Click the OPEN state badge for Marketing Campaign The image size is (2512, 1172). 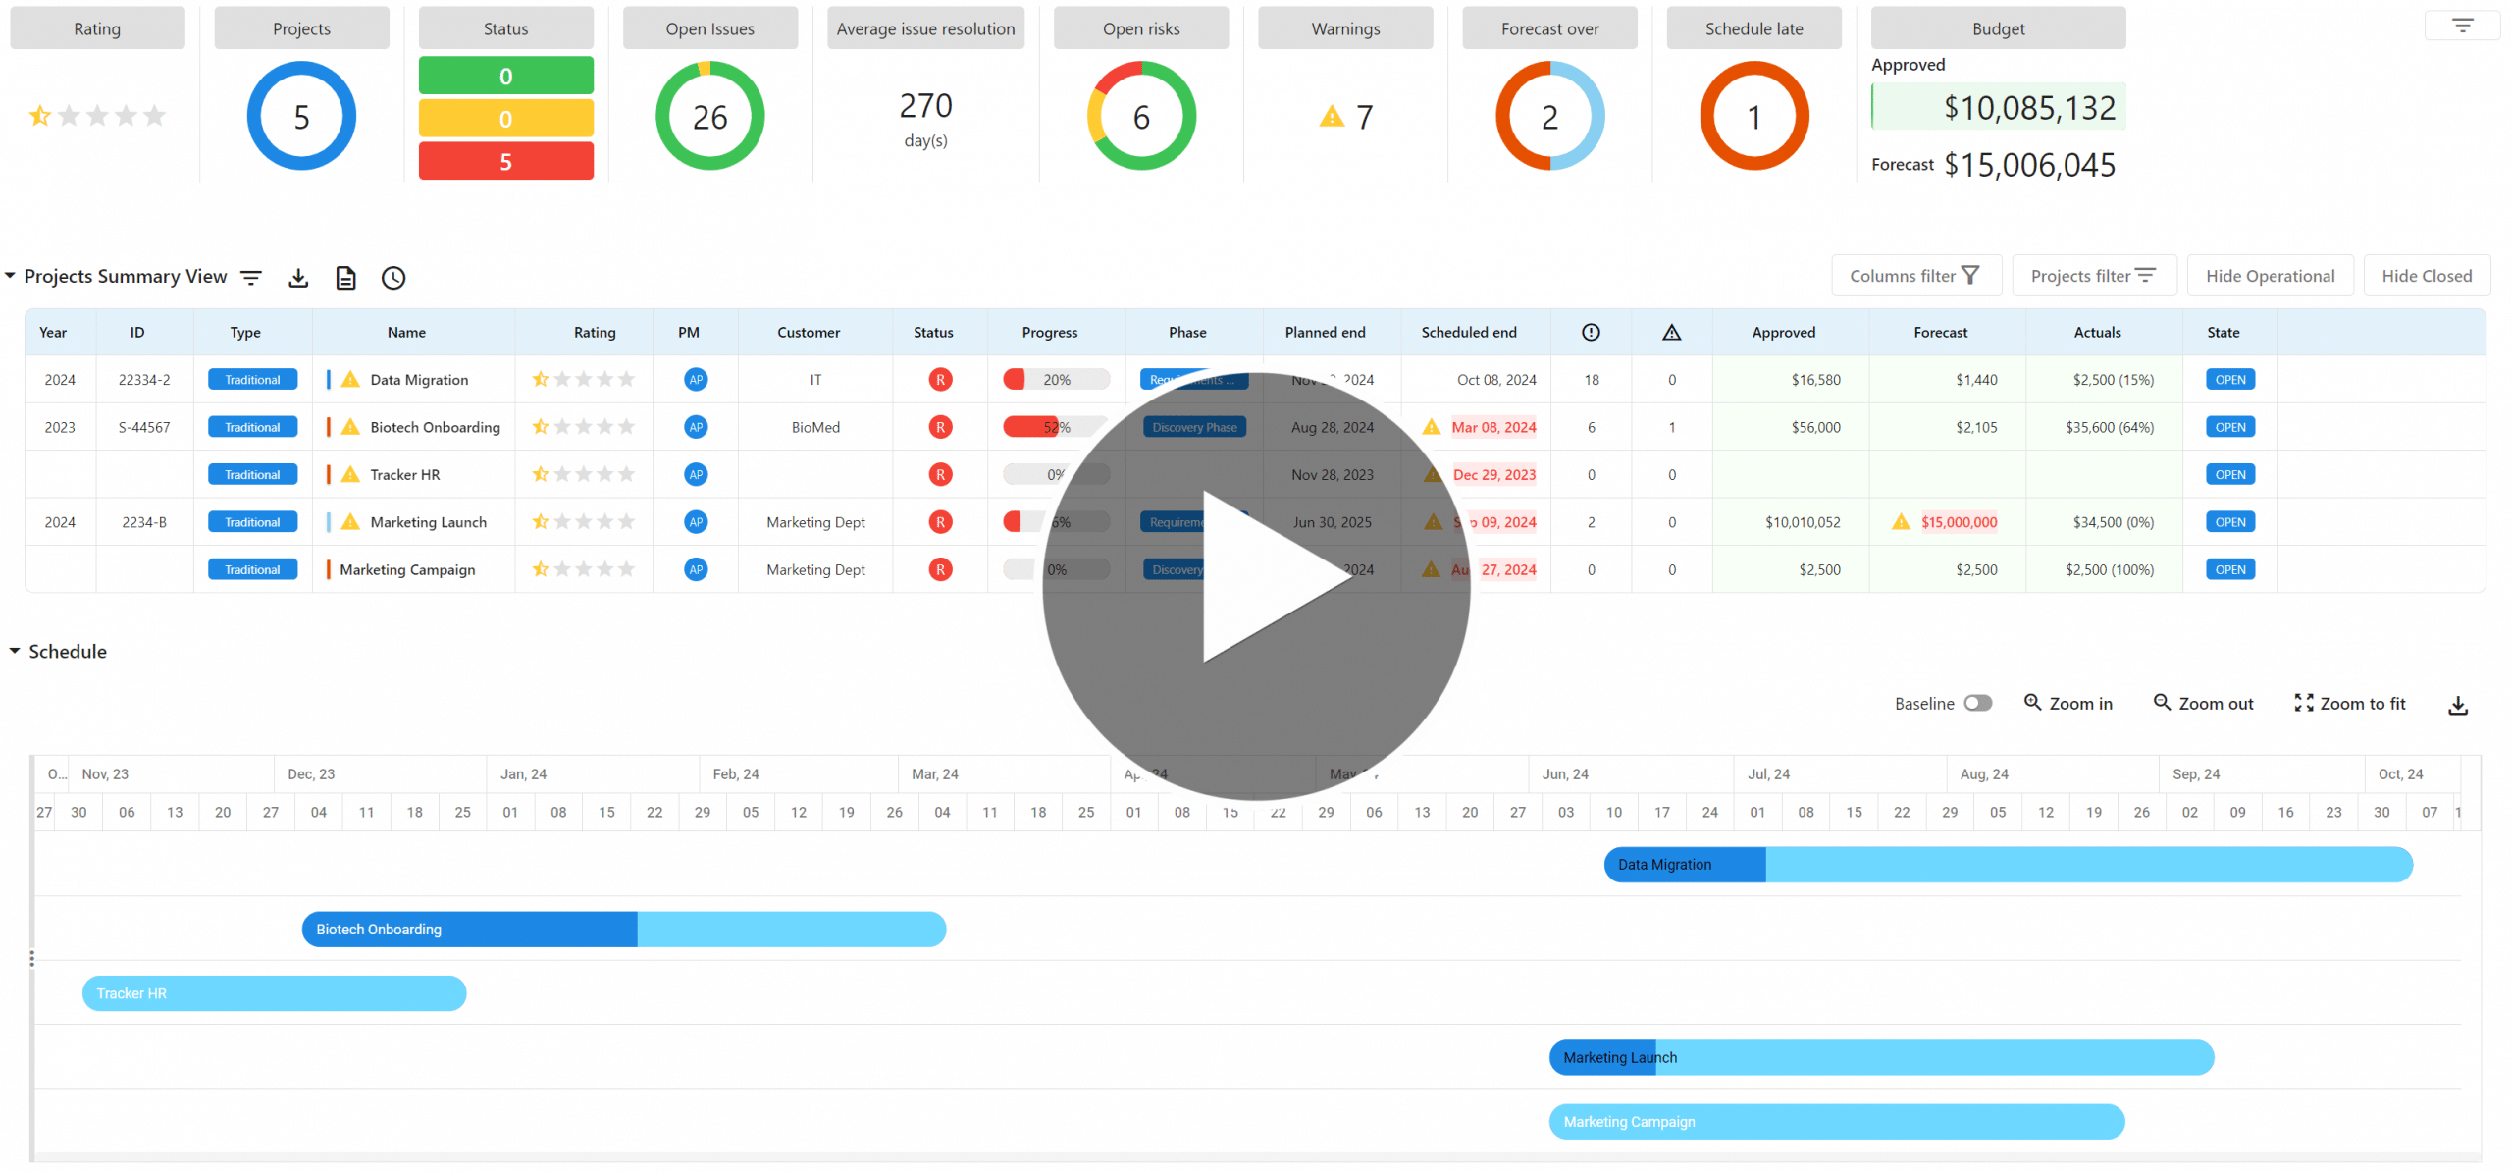2229,569
